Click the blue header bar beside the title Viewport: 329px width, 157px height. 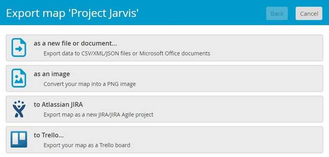[202, 13]
